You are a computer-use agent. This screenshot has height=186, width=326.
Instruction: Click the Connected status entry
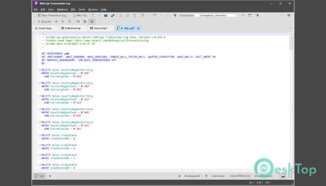[215, 176]
